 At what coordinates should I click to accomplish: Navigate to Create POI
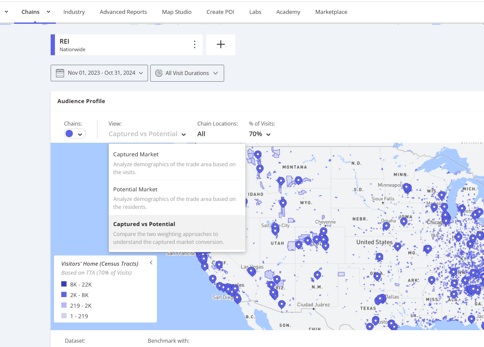(x=220, y=12)
